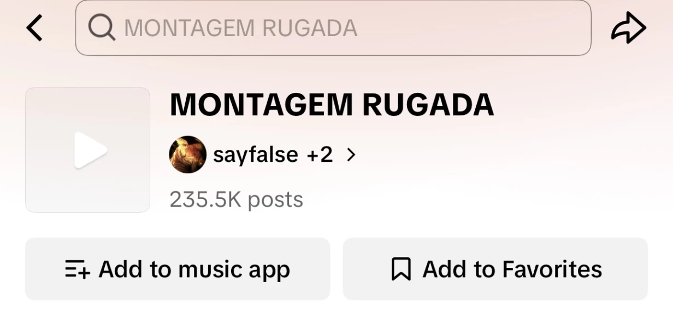Image resolution: width=673 pixels, height=328 pixels.
Task: Click the Add to Favorites button label
Action: pyautogui.click(x=512, y=269)
